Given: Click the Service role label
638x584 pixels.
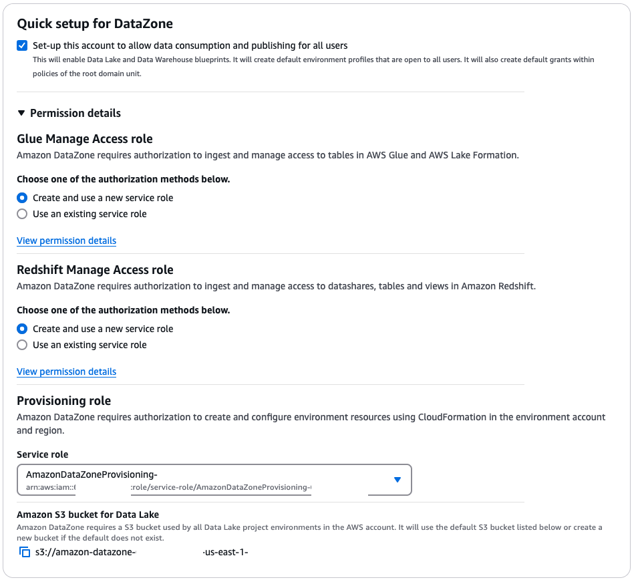Looking at the screenshot, I should [x=42, y=454].
